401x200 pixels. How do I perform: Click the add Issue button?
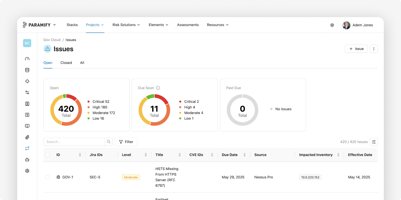(x=356, y=49)
